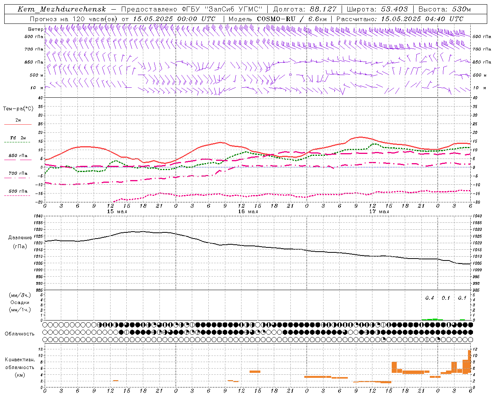Click the solid red 2м legend line sample
Viewport: 493px width, 394px height.
18,124
